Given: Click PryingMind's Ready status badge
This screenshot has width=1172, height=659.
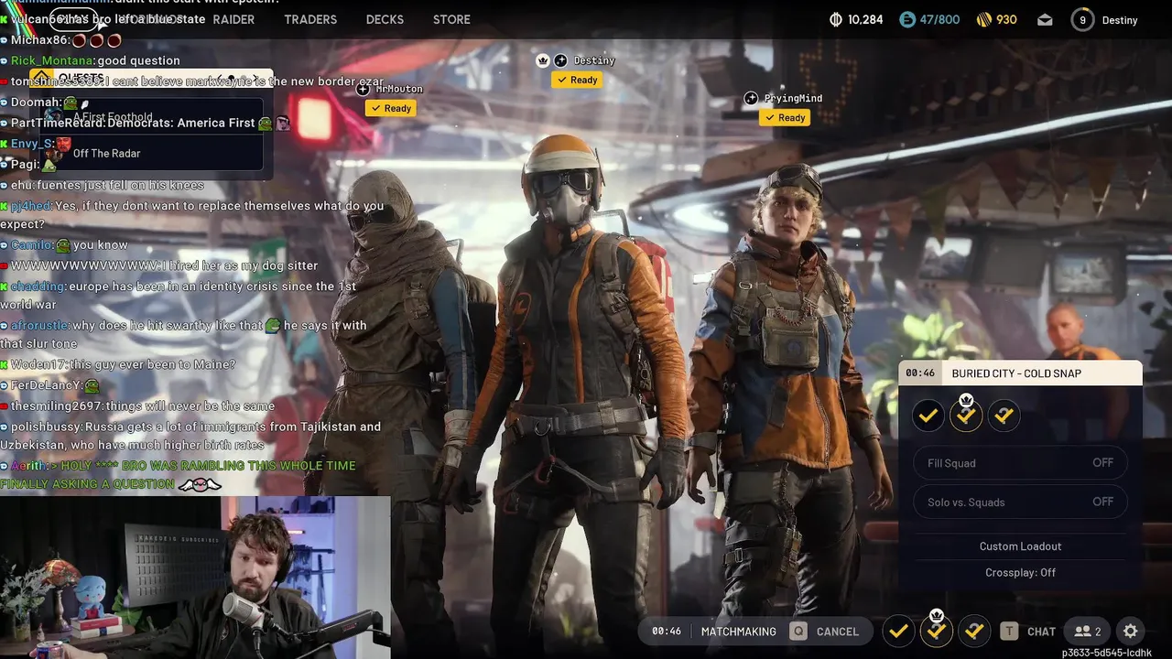Looking at the screenshot, I should [x=785, y=117].
